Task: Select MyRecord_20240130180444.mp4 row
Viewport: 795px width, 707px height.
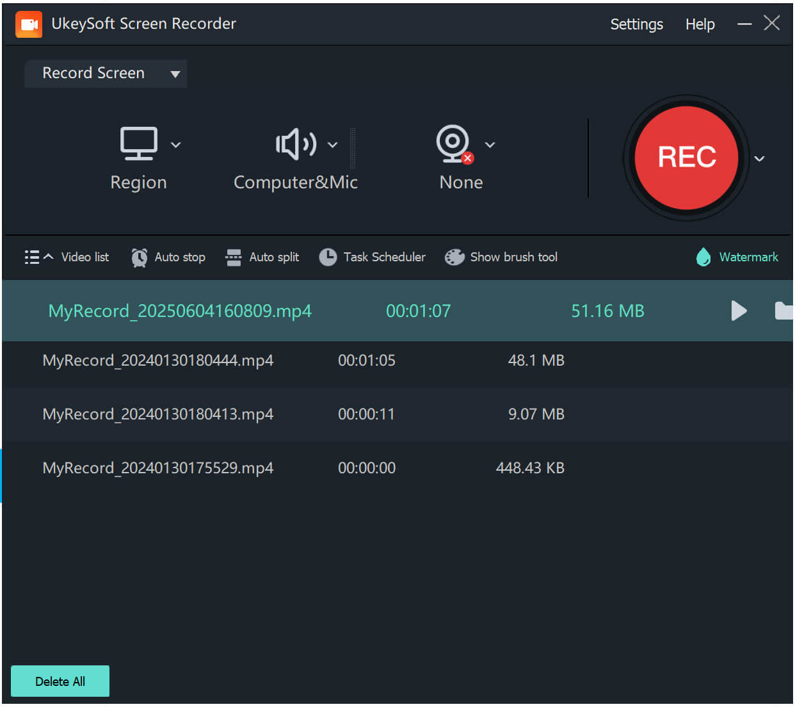Action: (397, 361)
